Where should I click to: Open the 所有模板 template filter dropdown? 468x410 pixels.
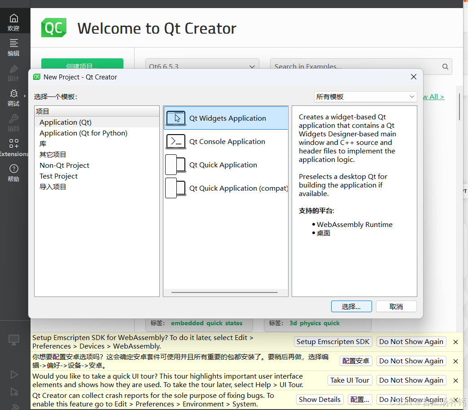(x=365, y=97)
